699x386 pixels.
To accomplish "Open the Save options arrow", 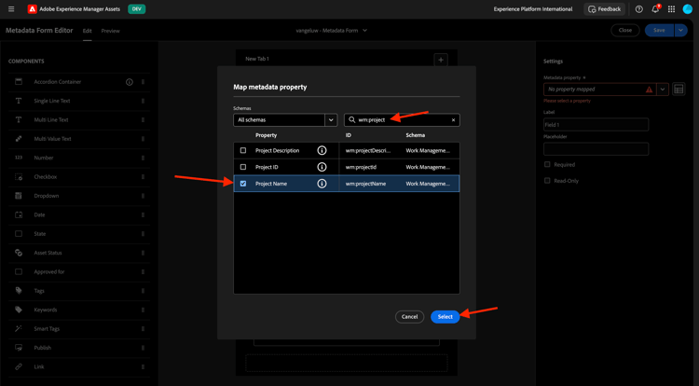I will pos(680,31).
